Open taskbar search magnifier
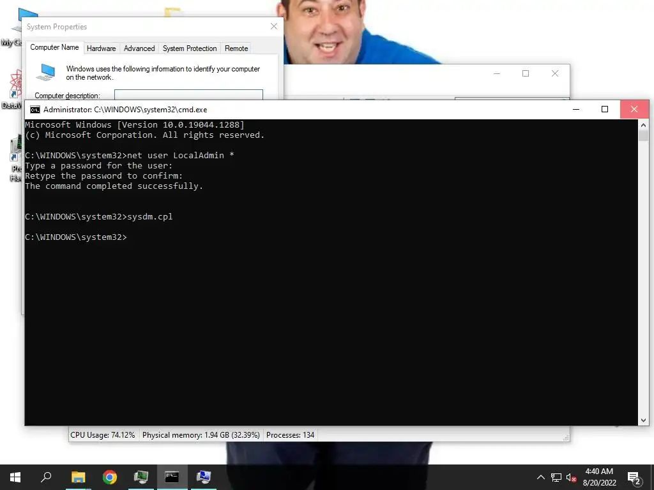Viewport: 654px width, 490px height. click(46, 477)
